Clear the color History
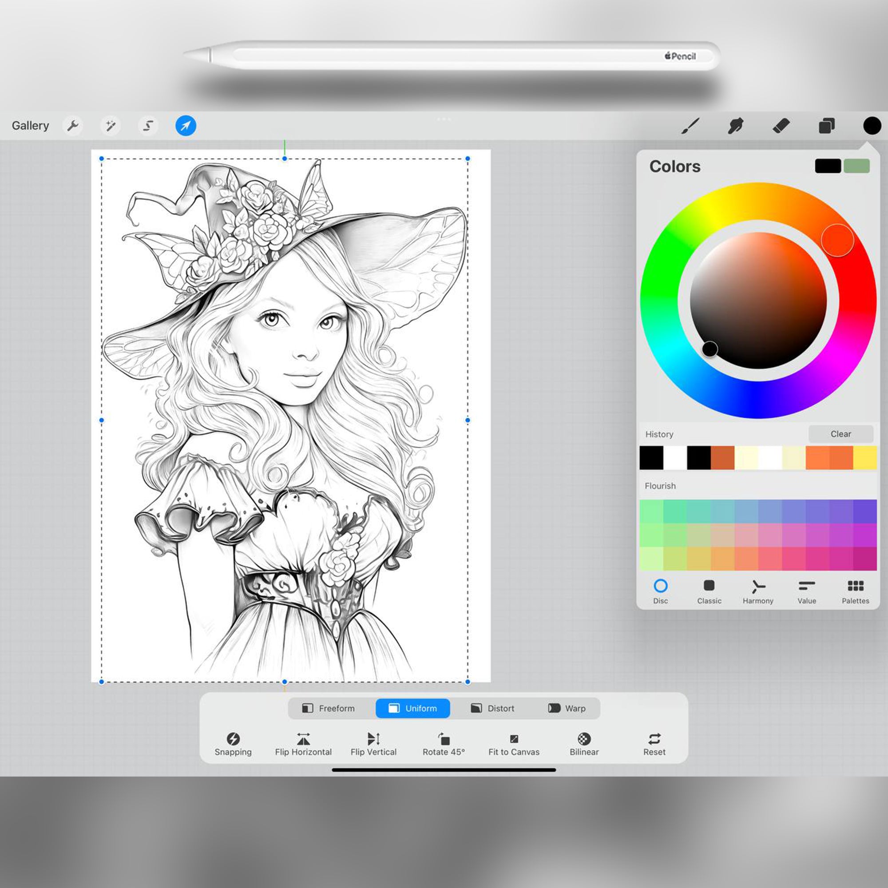The height and width of the screenshot is (888, 888). (x=840, y=433)
